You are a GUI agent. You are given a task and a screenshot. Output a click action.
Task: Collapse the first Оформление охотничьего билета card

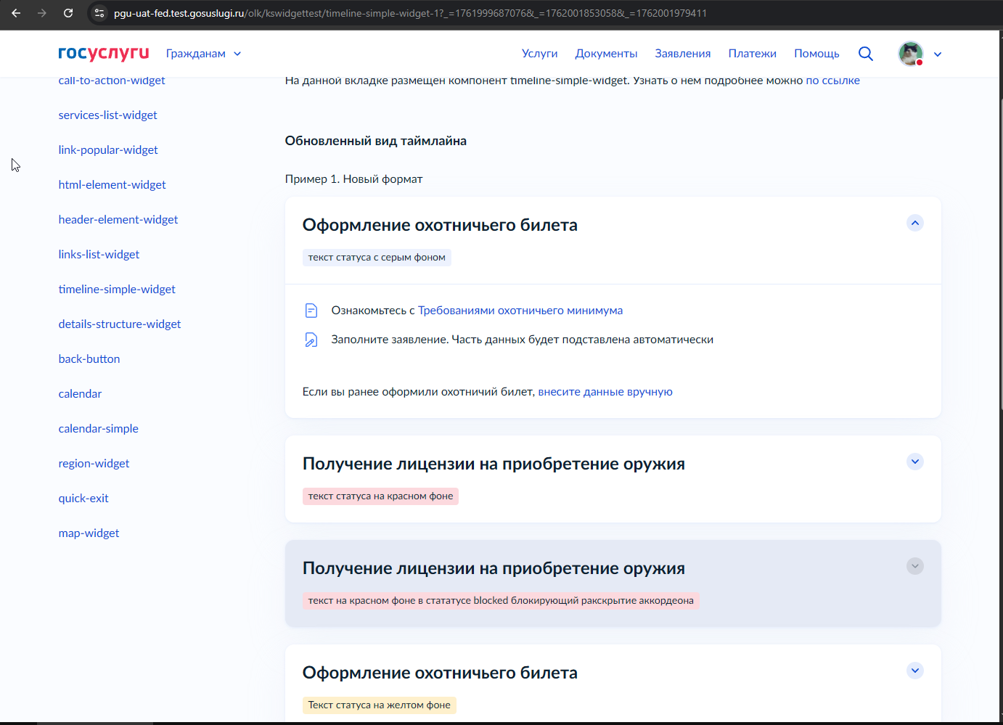[x=914, y=223]
